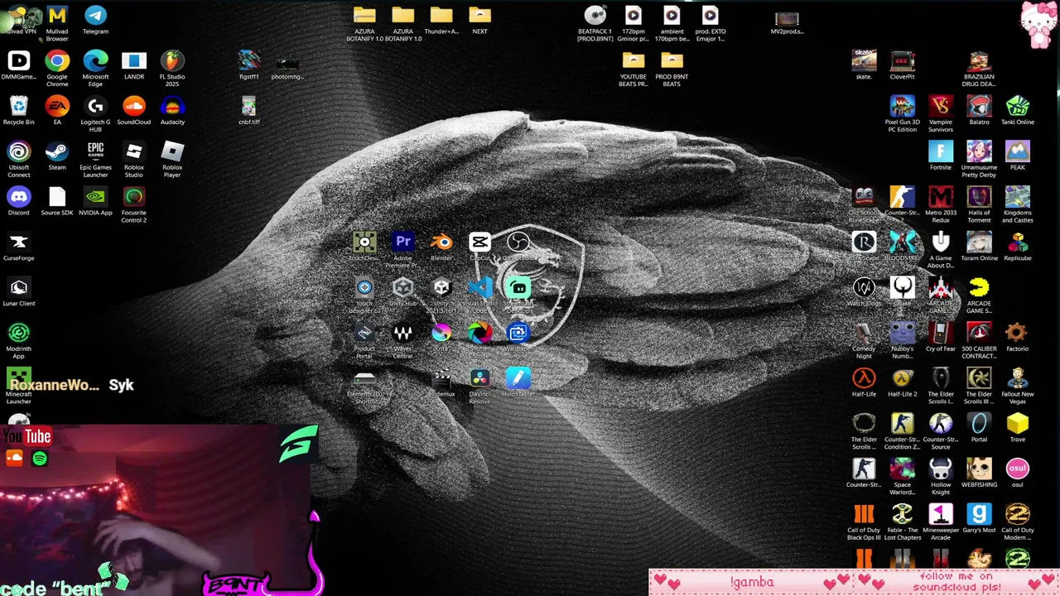Screen dimensions: 1060x596
Task: Open Vampire Survivors
Action: (x=941, y=106)
